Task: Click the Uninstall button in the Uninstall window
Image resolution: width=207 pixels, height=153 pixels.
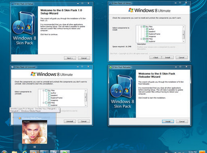Action: tap(70, 121)
